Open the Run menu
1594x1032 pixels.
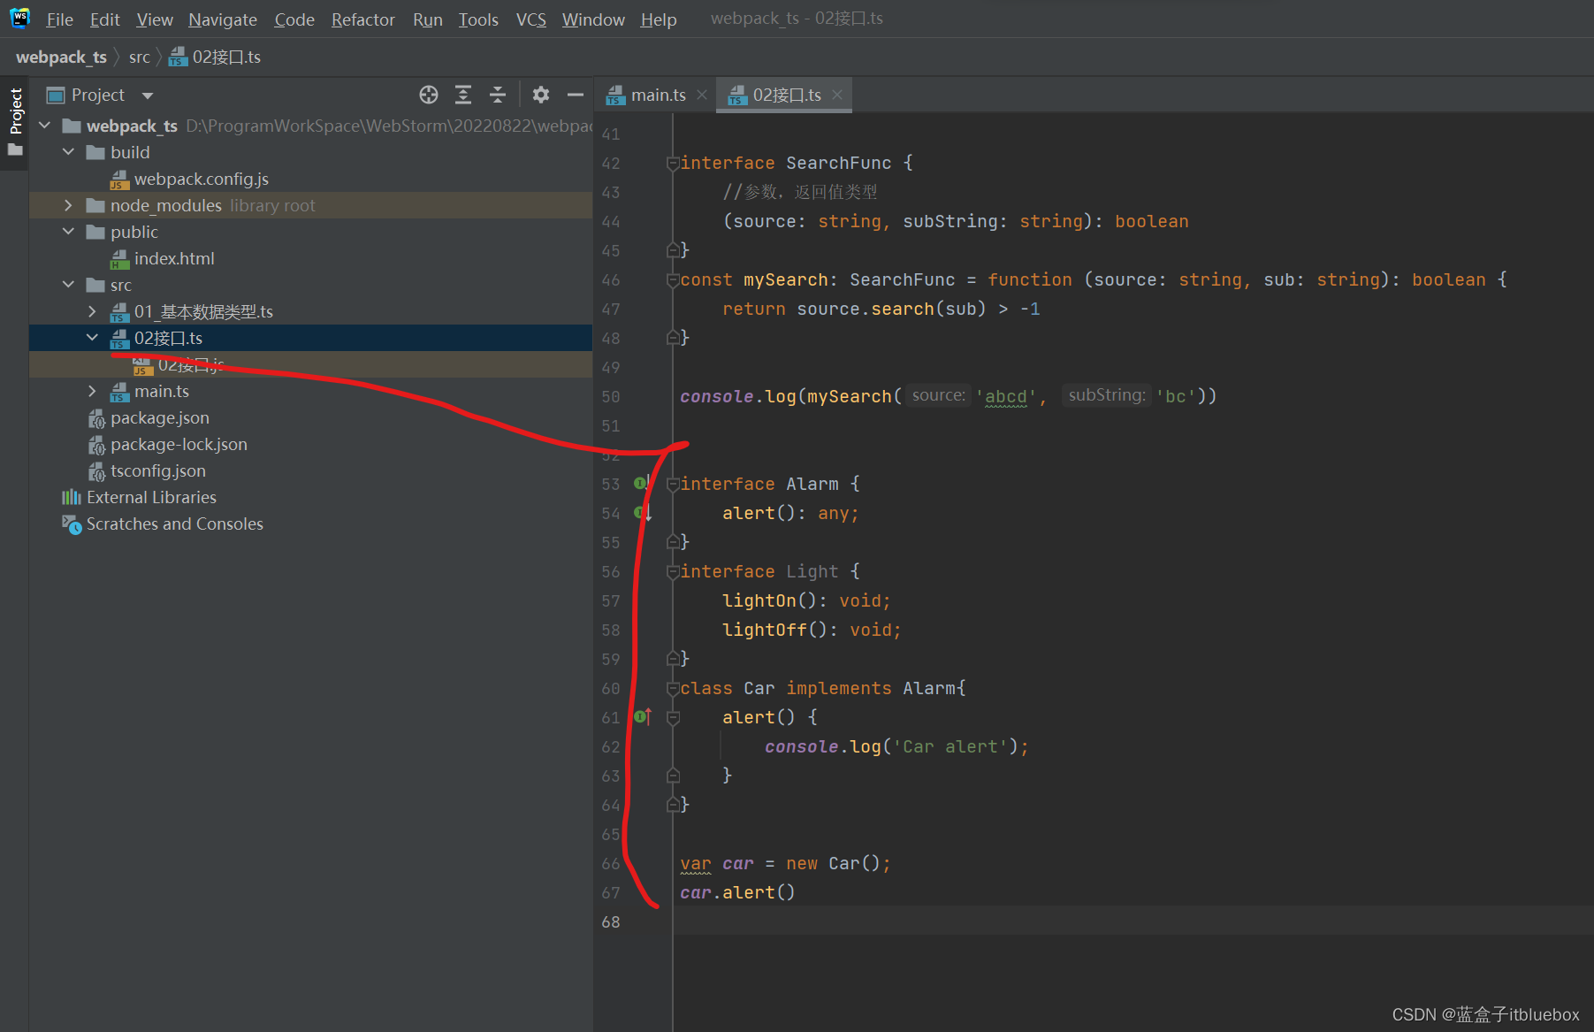428,19
